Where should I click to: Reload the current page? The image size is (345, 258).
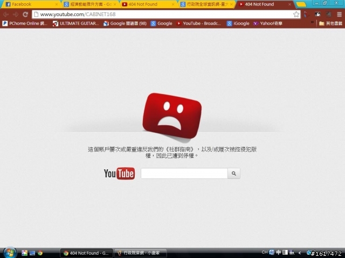(x=25, y=15)
